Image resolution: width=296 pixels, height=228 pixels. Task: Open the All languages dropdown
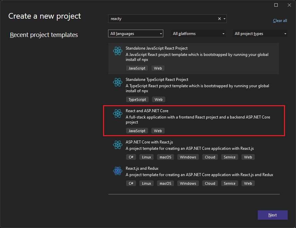coord(135,33)
